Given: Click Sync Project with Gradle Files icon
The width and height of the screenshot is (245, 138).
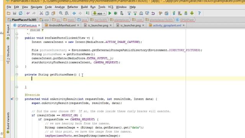Looking at the screenshot, I should (174, 13).
